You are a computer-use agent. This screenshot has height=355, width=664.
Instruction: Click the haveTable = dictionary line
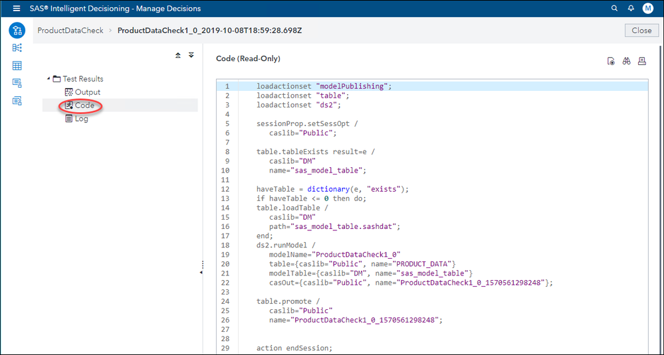pos(333,189)
